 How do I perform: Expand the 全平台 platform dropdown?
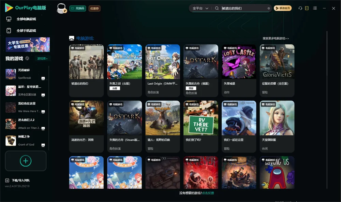[x=200, y=8]
